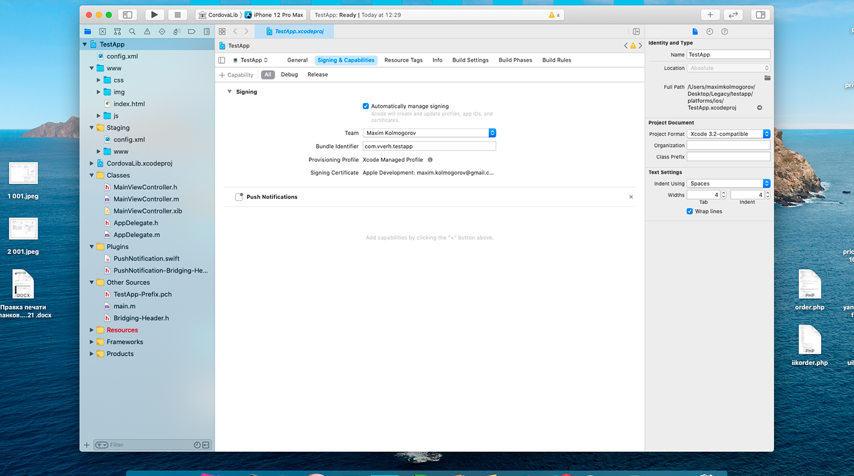Open order.php on the desktop

[x=809, y=290]
